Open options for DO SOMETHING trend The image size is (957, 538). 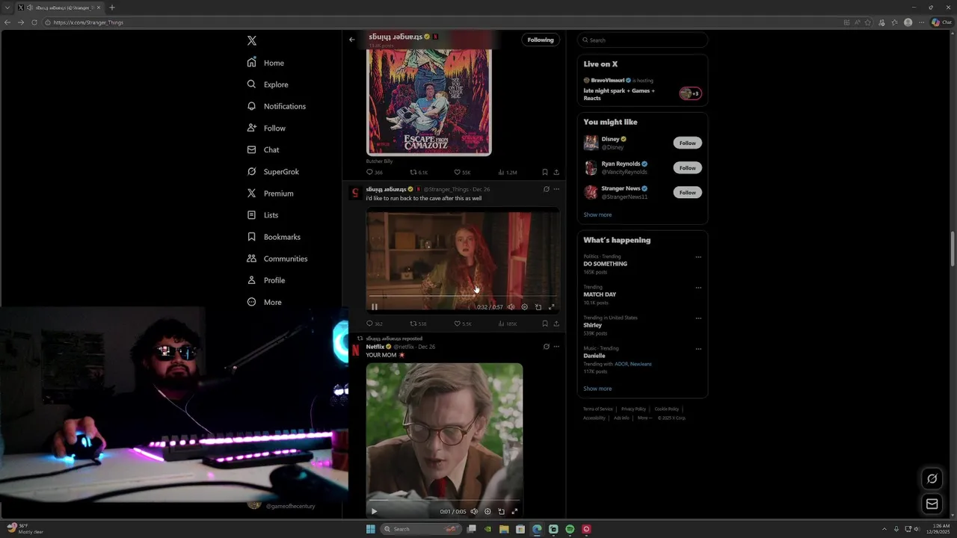[698, 257]
